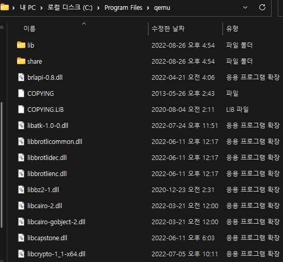Image resolution: width=283 pixels, height=262 pixels.
Task: Expand the chevron after Program Files
Action: coord(148,8)
